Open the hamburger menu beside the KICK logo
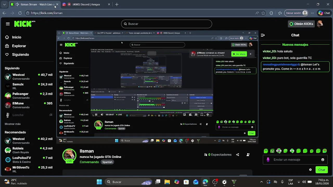Screen dimensions: 333x187 [8, 24]
